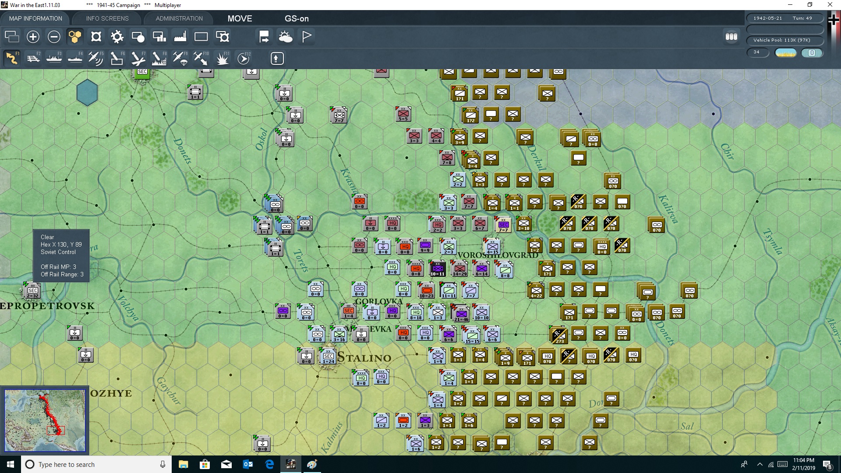Toggle the yellow hex grid display
This screenshot has width=841, height=473.
point(75,36)
